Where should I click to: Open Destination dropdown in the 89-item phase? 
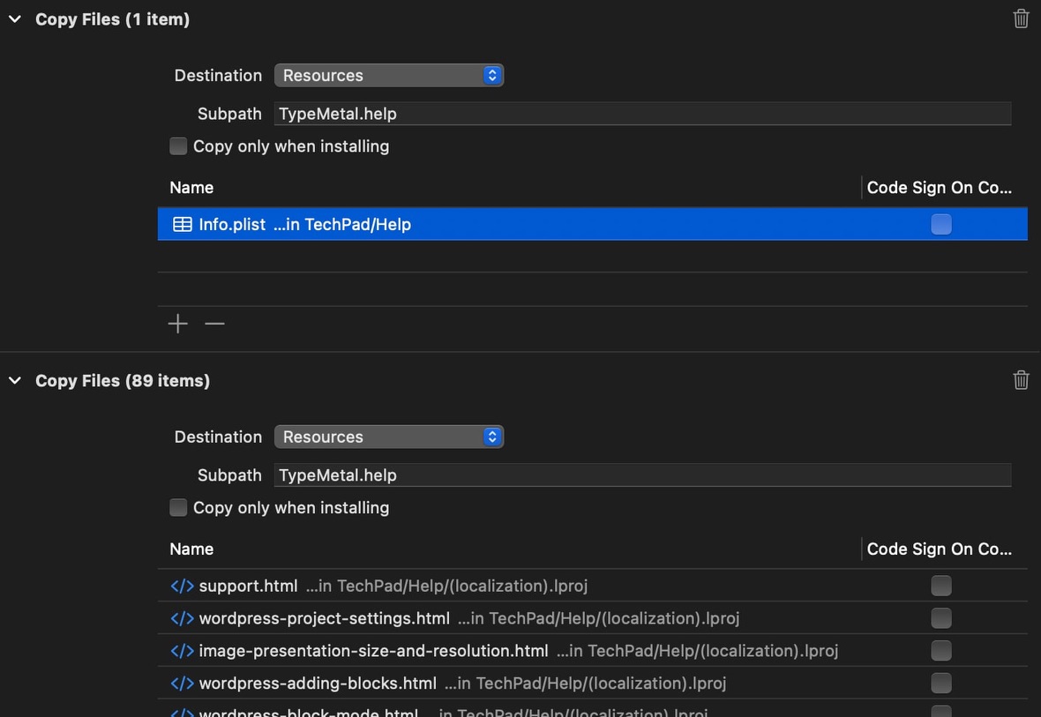point(388,437)
